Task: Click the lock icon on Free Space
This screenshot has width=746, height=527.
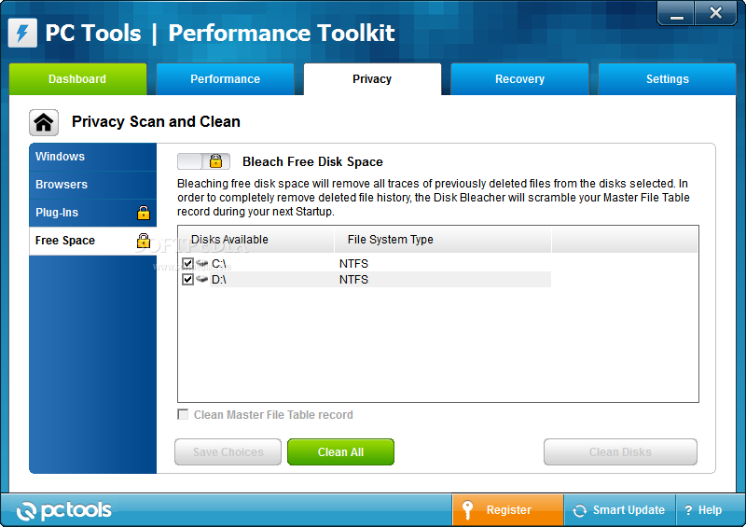Action: (144, 241)
